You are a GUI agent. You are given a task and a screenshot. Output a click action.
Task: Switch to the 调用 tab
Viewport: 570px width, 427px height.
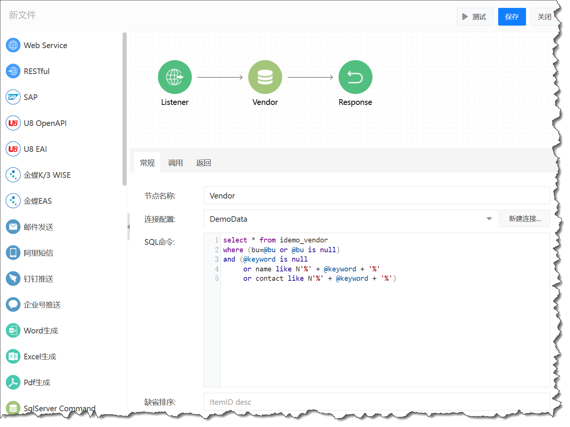click(x=175, y=163)
